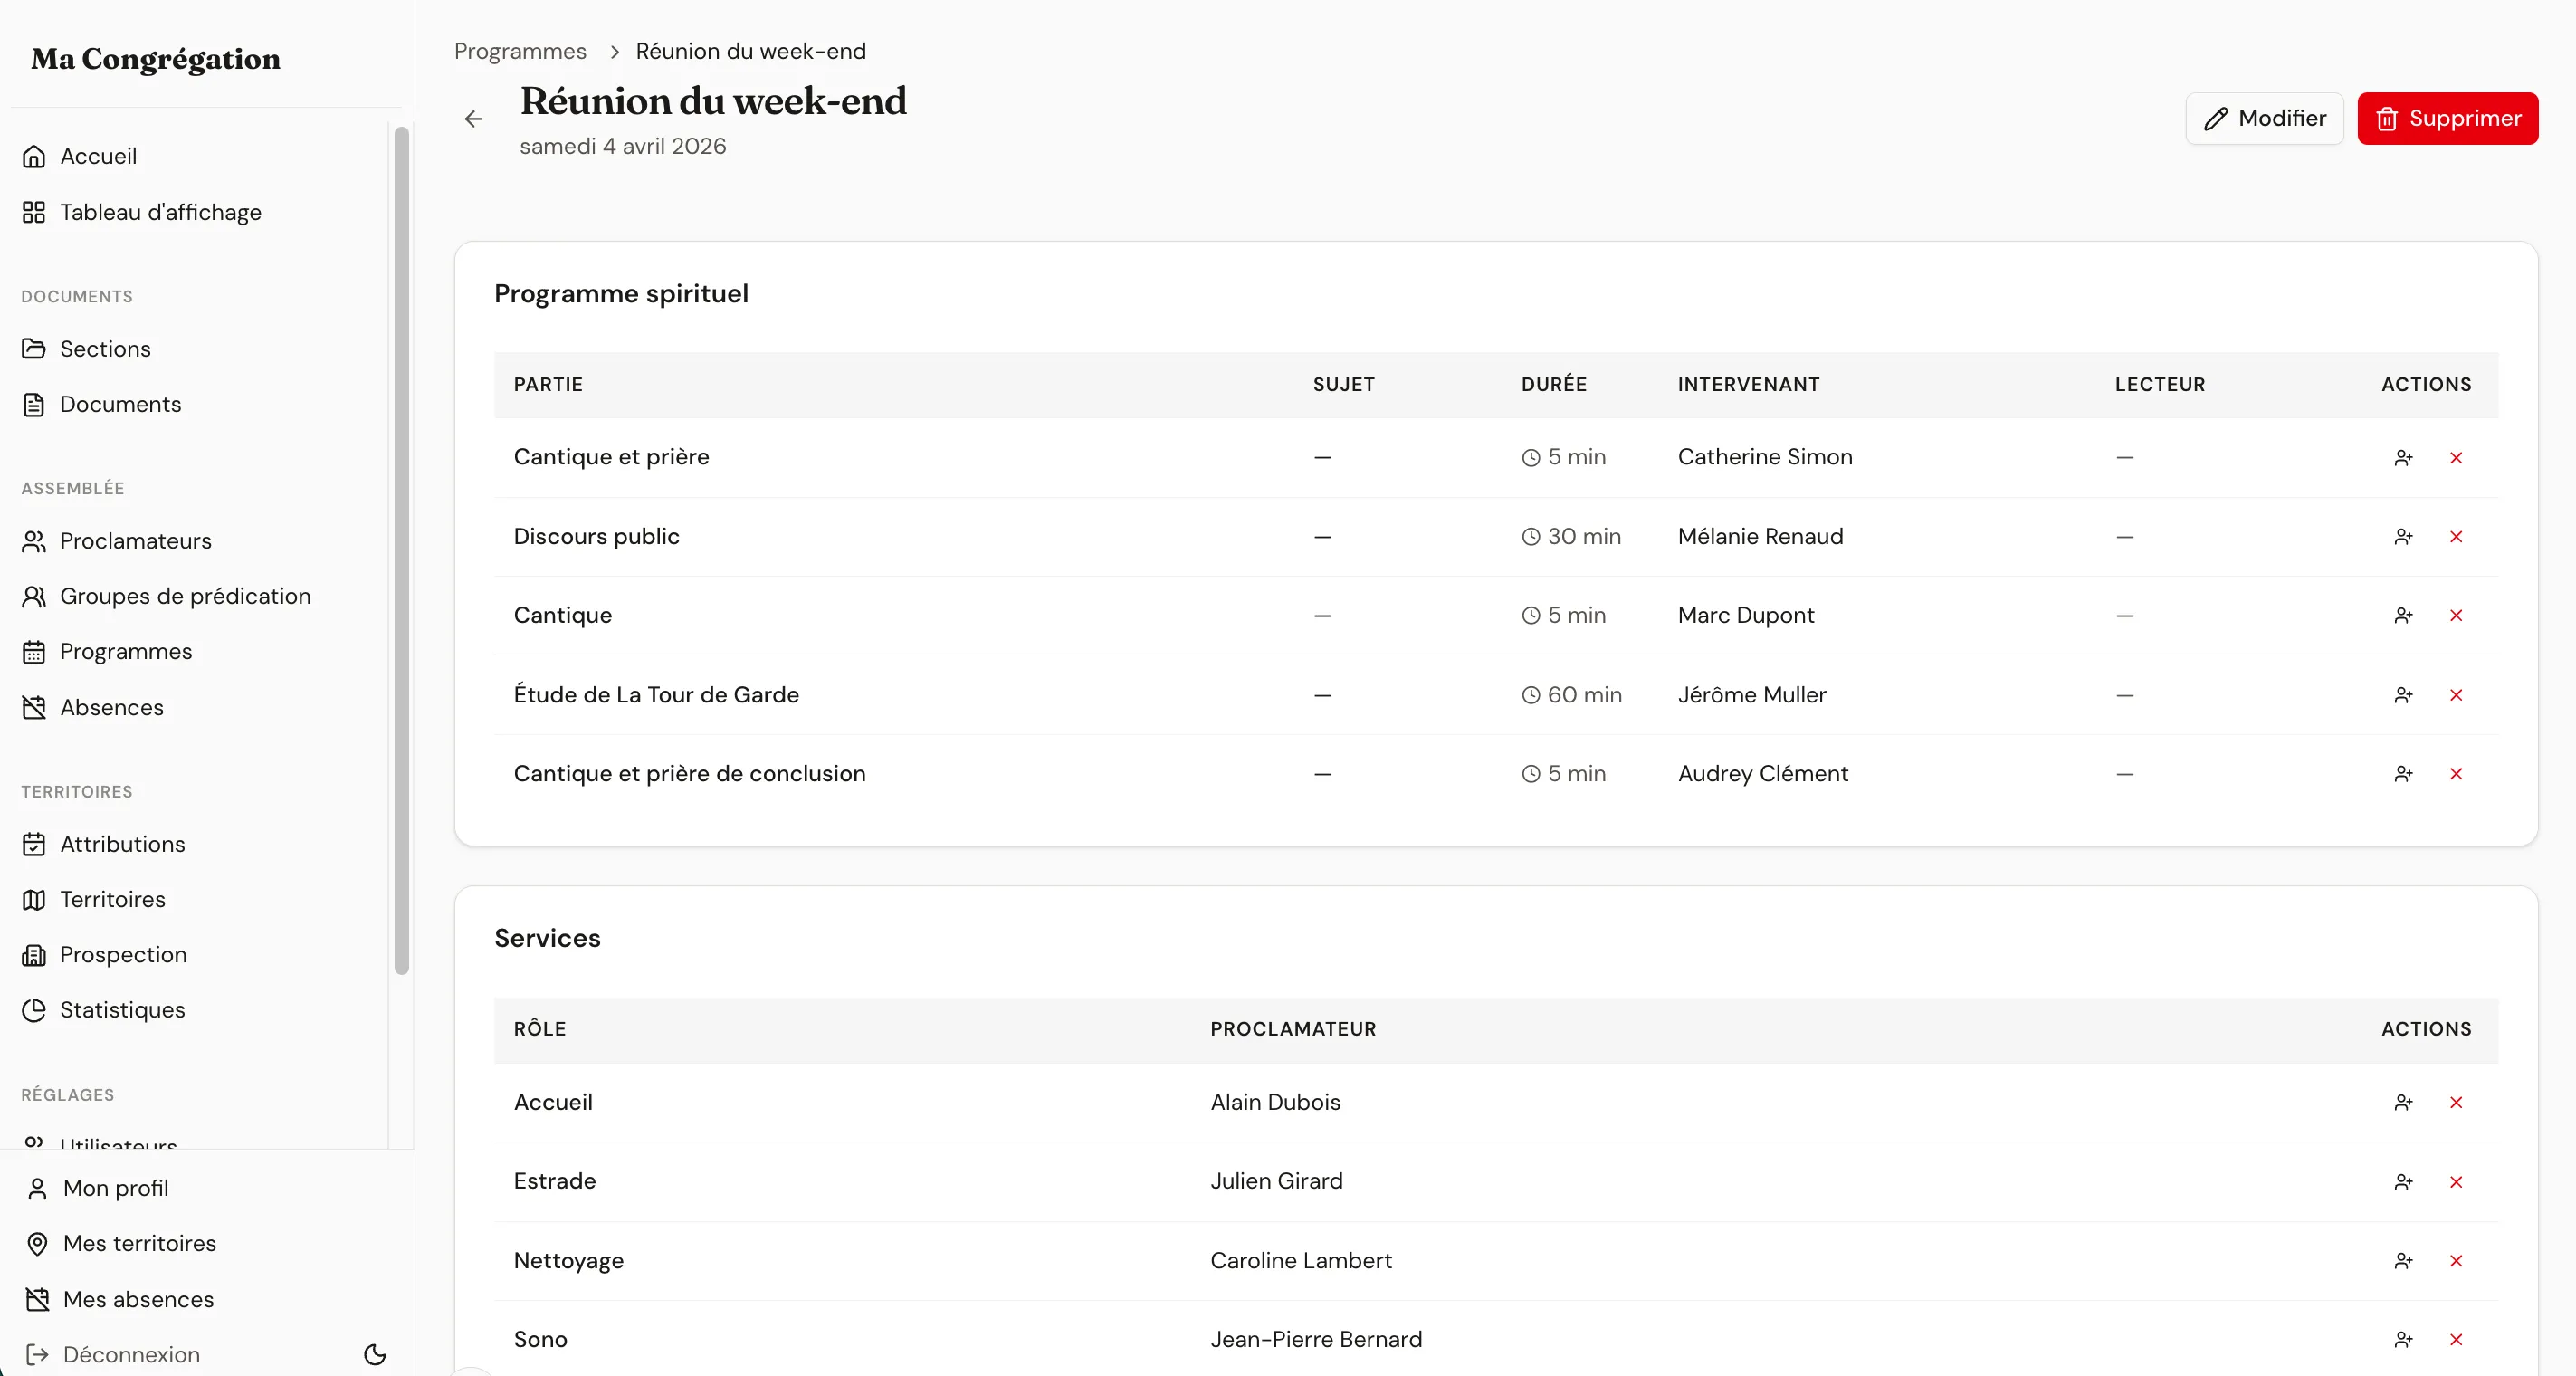Assign a proclamateur to the Sono role

[x=2403, y=1340]
